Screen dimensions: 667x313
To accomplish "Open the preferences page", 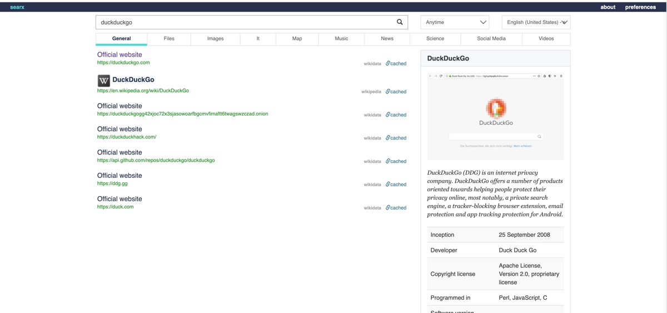I will (x=640, y=7).
